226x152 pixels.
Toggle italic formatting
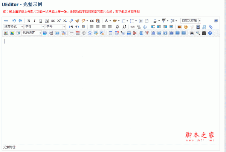coord(35,21)
